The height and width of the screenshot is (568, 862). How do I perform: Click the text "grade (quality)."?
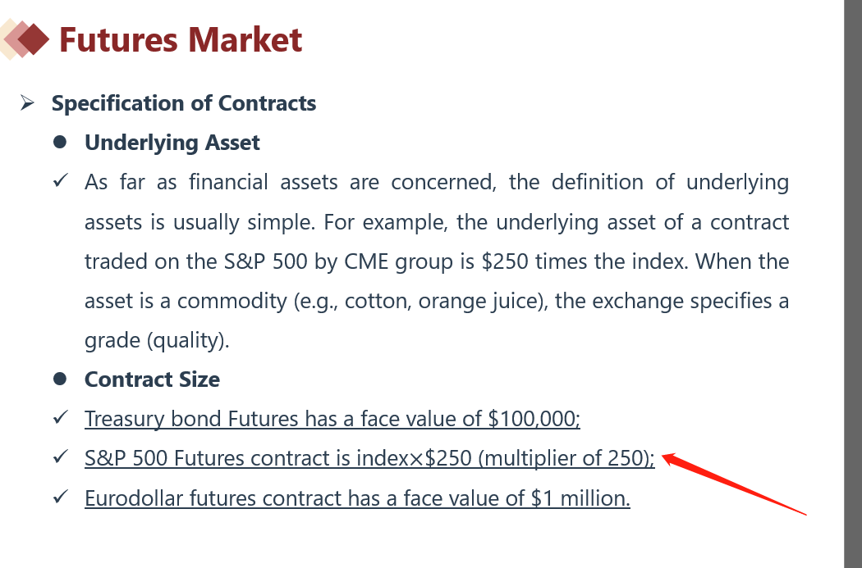click(x=157, y=340)
